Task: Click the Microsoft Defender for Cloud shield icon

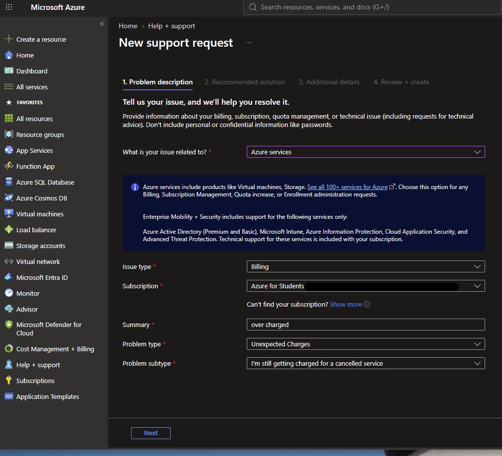Action: tap(9, 325)
